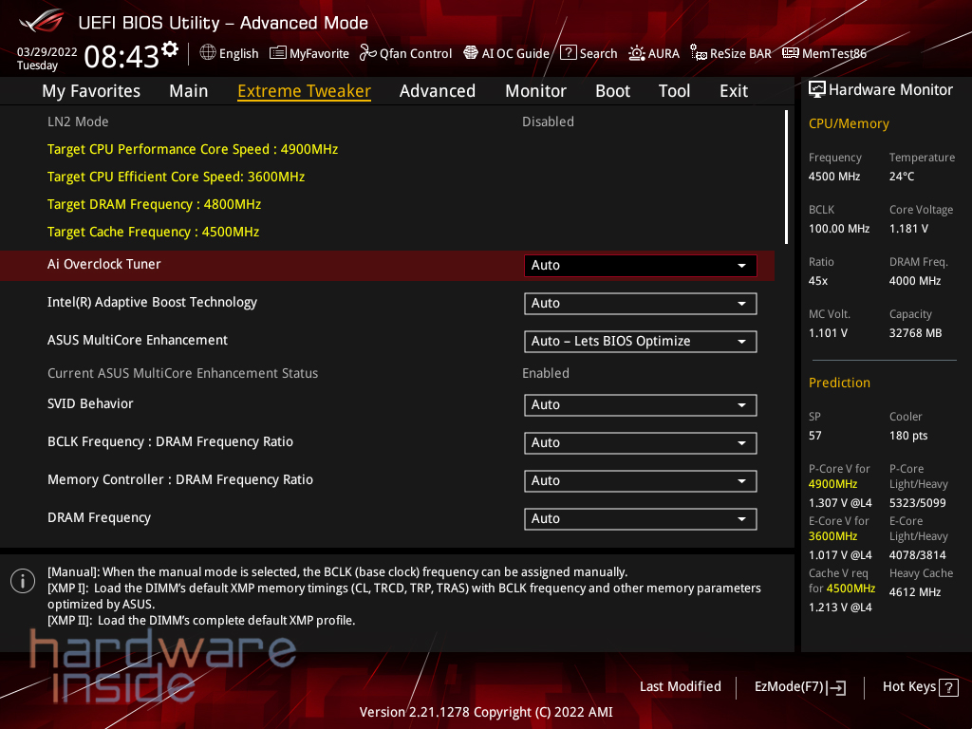Image resolution: width=972 pixels, height=729 pixels.
Task: Switch to the Advanced tab
Action: pyautogui.click(x=437, y=91)
